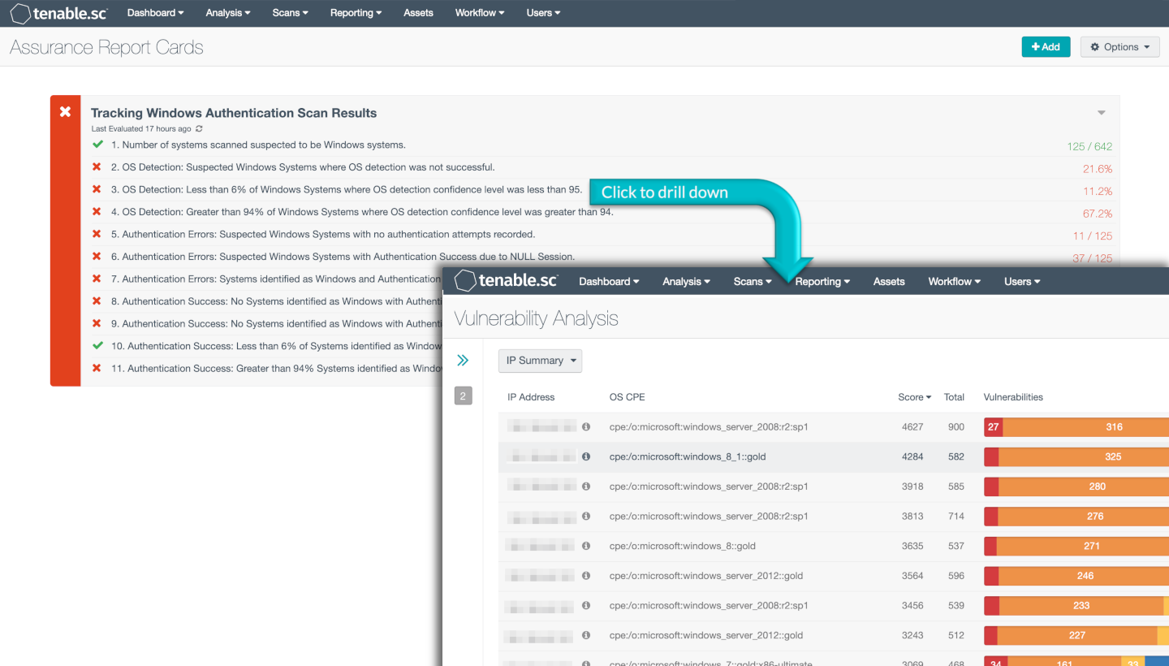Click the OS CPE column header
The height and width of the screenshot is (666, 1169).
click(x=628, y=397)
